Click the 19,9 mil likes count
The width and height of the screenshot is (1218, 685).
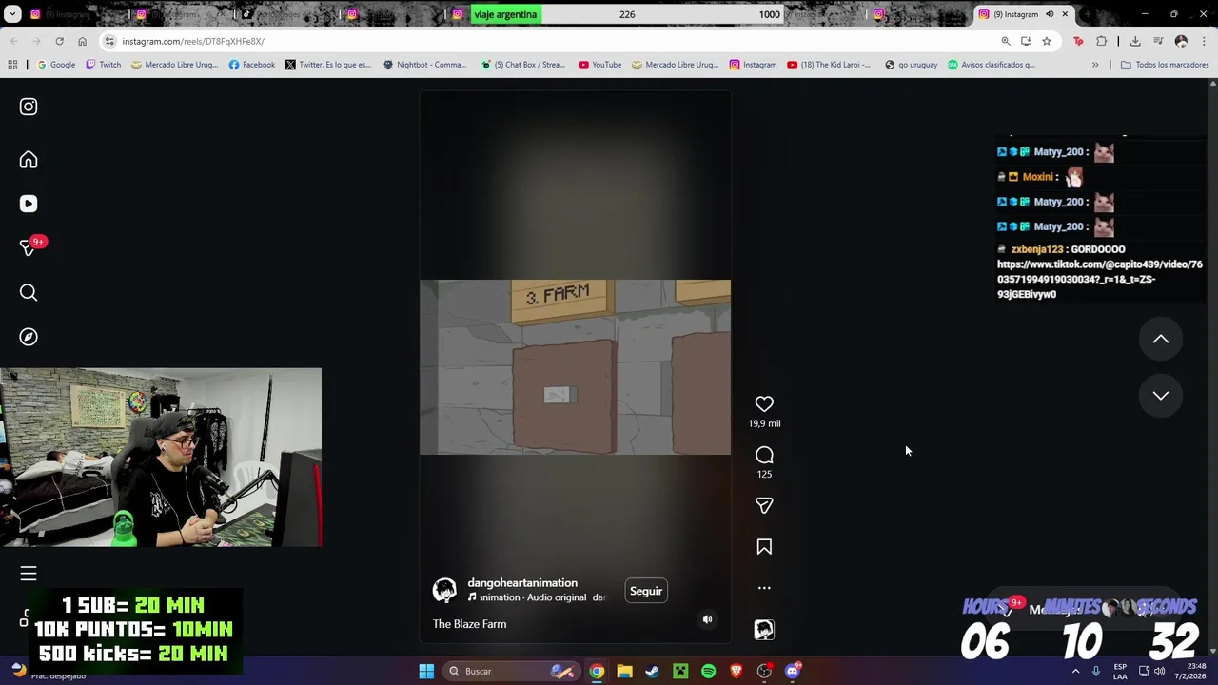(764, 423)
